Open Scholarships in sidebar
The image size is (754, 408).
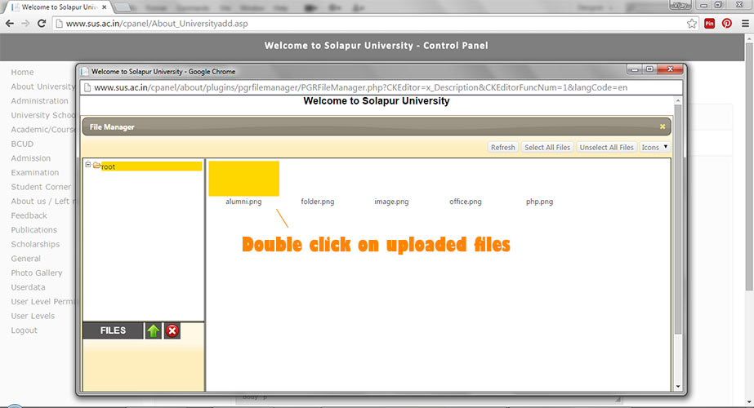click(x=35, y=244)
